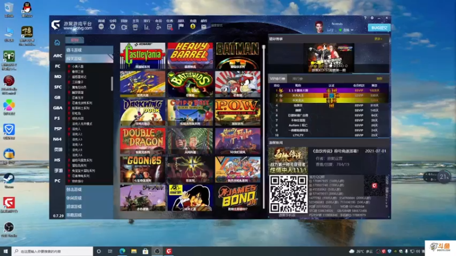This screenshot has width=456, height=256.
Task: Select N64 platform in sidebar
Action: coord(58,139)
